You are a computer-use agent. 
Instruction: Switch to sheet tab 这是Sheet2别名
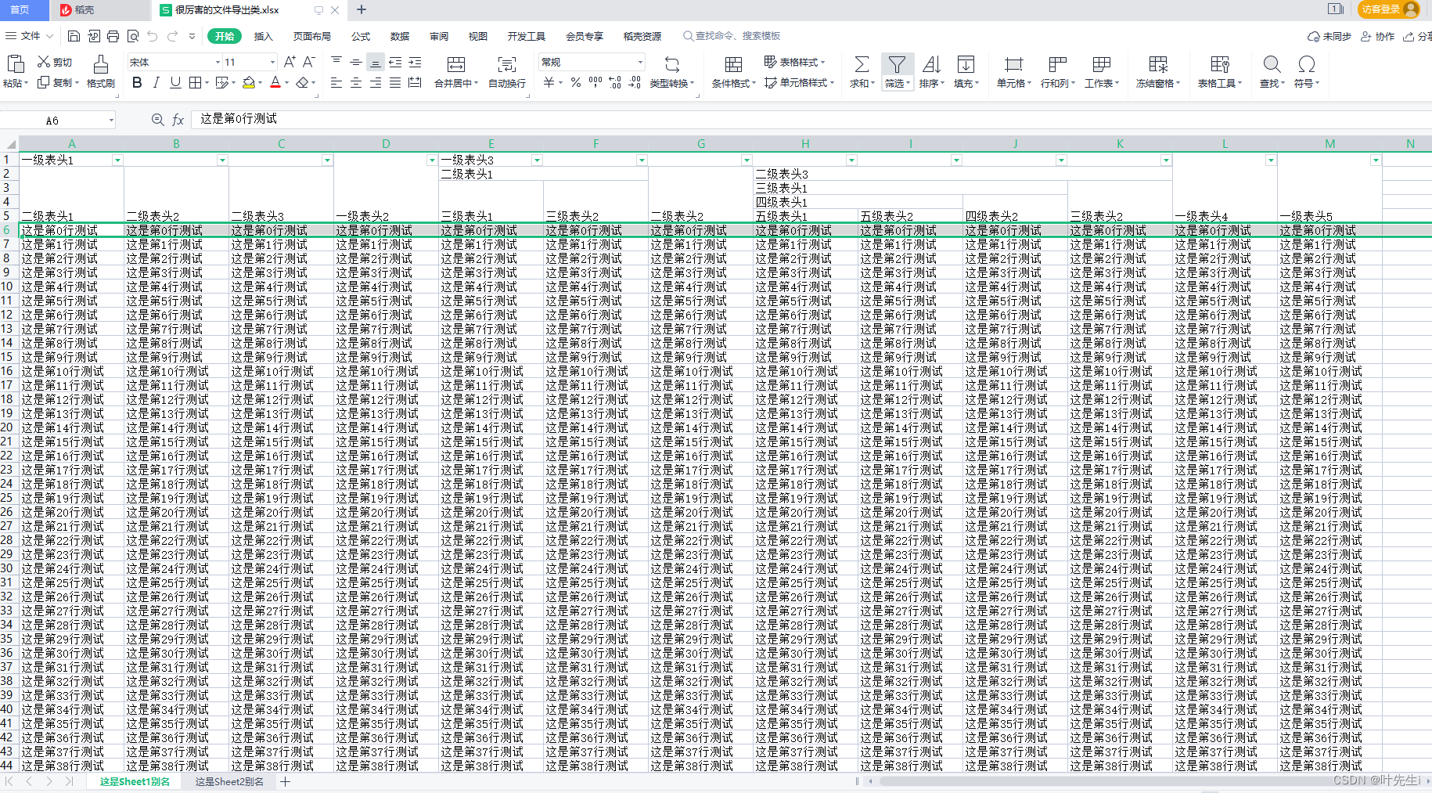coord(229,781)
